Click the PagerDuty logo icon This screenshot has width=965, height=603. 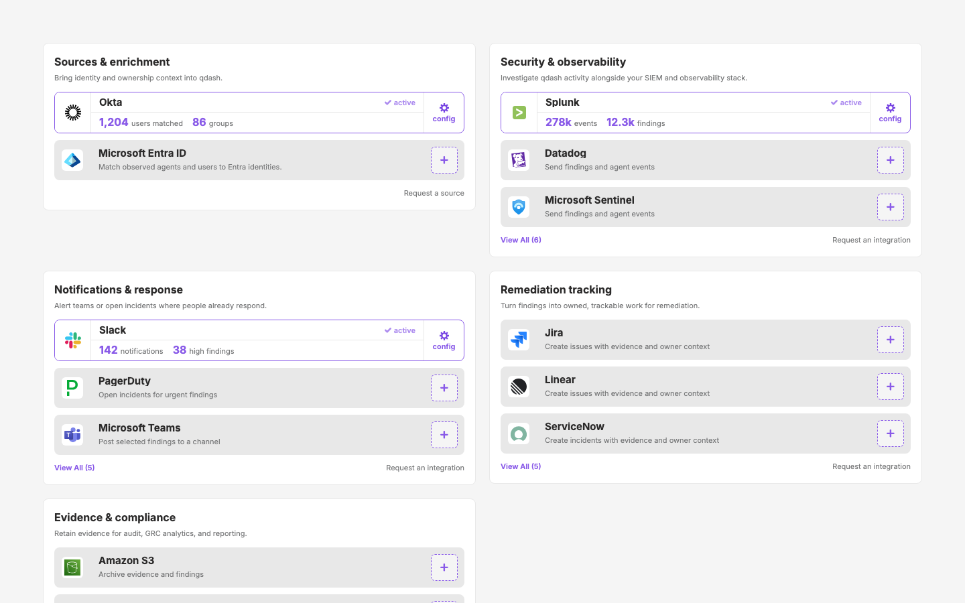click(72, 388)
